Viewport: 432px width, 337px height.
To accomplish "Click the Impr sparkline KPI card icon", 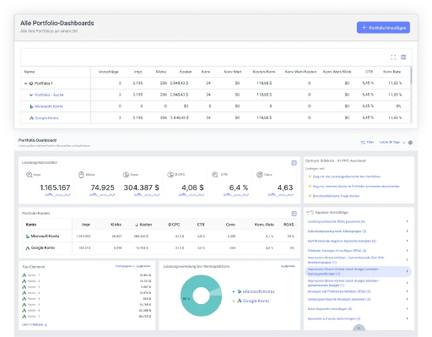I will coord(29,175).
